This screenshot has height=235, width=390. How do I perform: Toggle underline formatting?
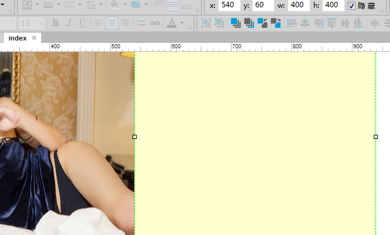[x=82, y=23]
